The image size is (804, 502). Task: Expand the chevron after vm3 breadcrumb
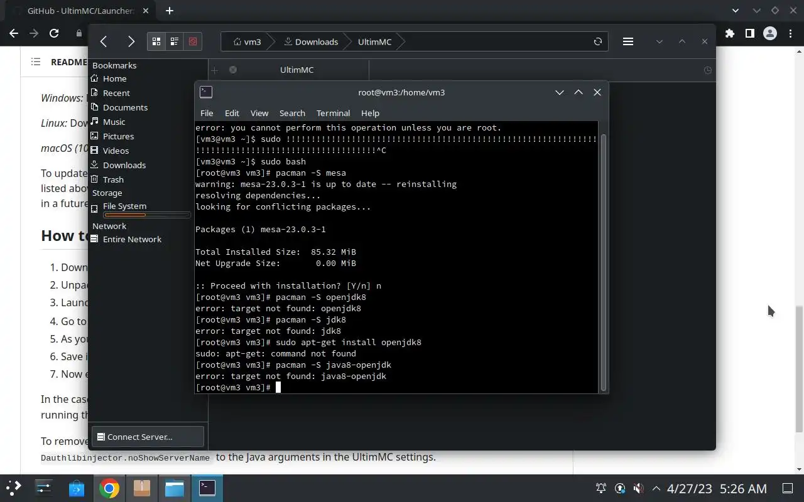click(271, 41)
